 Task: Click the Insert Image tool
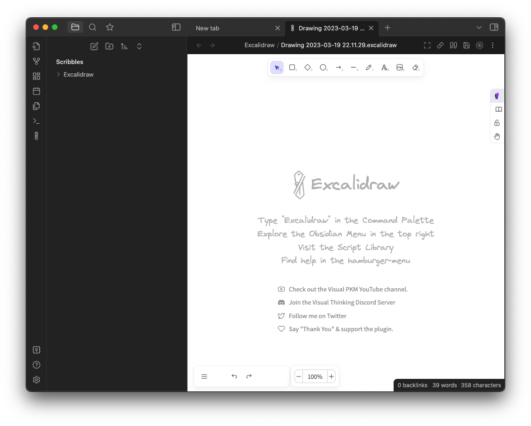[400, 68]
